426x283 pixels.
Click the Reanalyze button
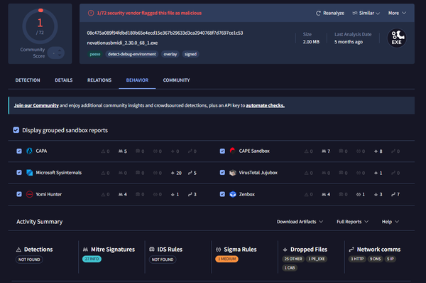[x=330, y=13]
